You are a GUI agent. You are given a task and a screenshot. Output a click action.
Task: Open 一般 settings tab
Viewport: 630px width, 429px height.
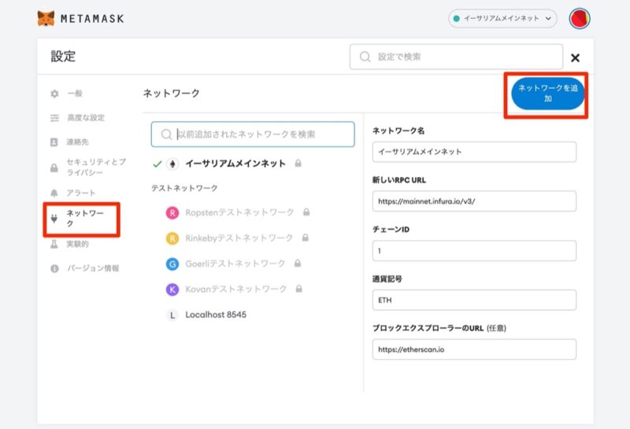pos(75,93)
